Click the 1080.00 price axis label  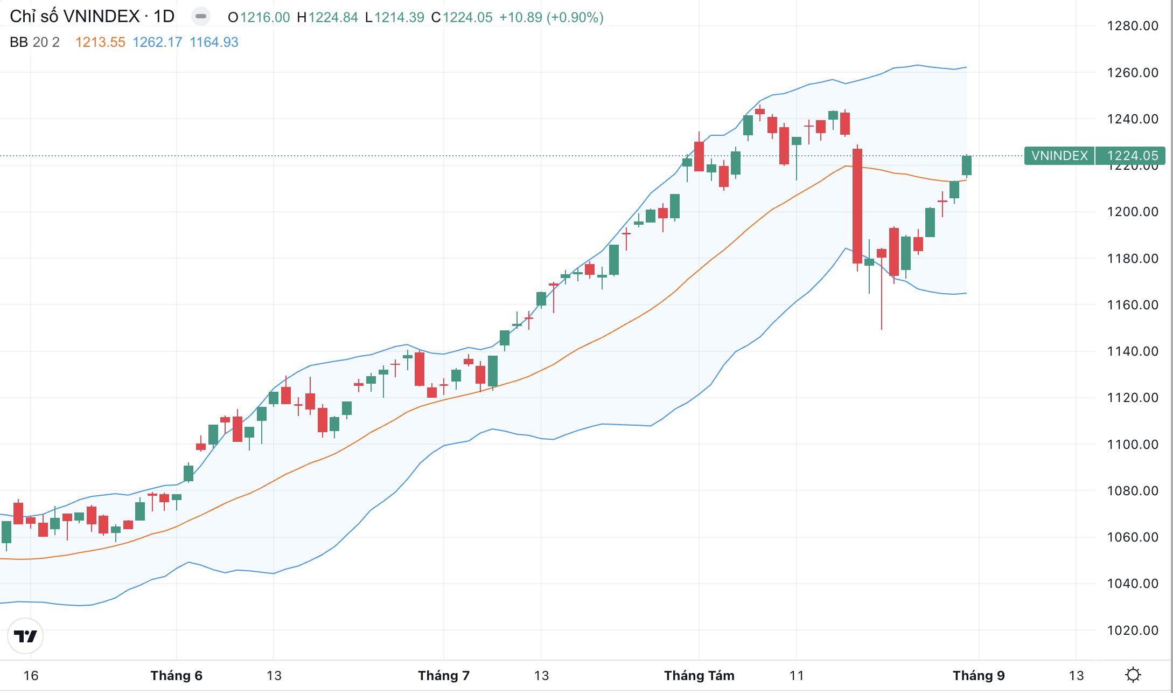pos(1133,491)
